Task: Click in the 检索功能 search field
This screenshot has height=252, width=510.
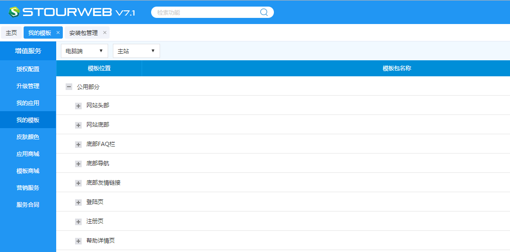Action: (205, 12)
